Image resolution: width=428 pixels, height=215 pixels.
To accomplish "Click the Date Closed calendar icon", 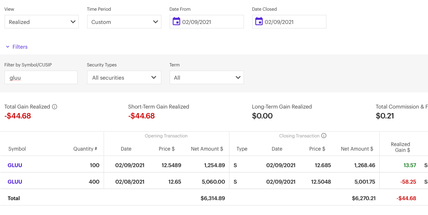I will point(259,22).
